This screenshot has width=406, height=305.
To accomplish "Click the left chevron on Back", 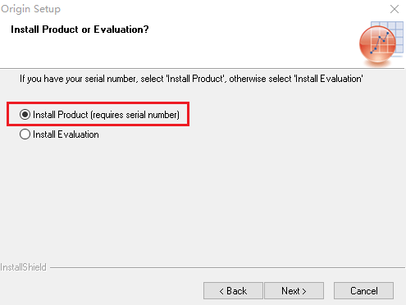I will point(221,291).
